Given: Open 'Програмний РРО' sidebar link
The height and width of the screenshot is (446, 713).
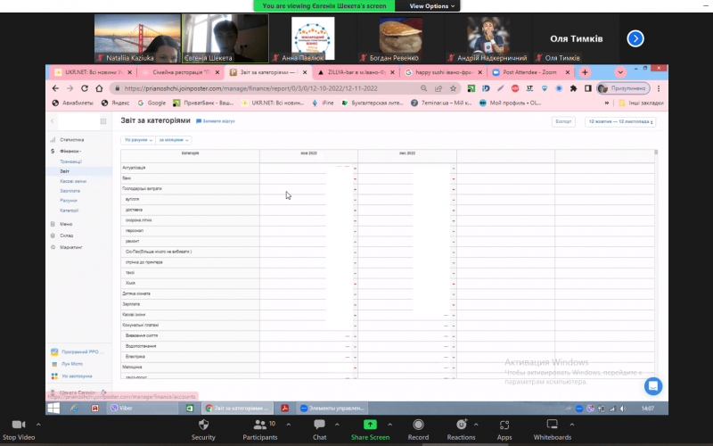Looking at the screenshot, I should tap(80, 351).
